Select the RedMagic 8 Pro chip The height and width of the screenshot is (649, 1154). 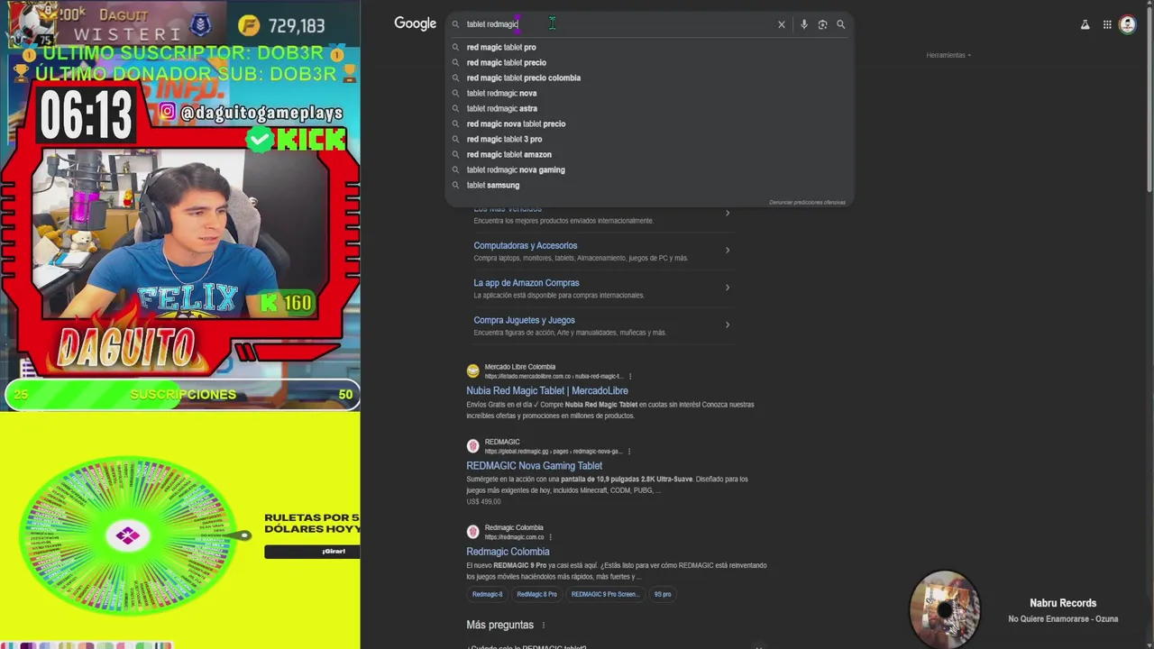(536, 594)
